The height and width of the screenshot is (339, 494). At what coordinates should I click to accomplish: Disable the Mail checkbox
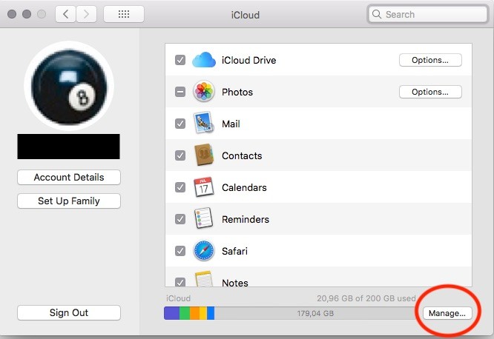180,124
